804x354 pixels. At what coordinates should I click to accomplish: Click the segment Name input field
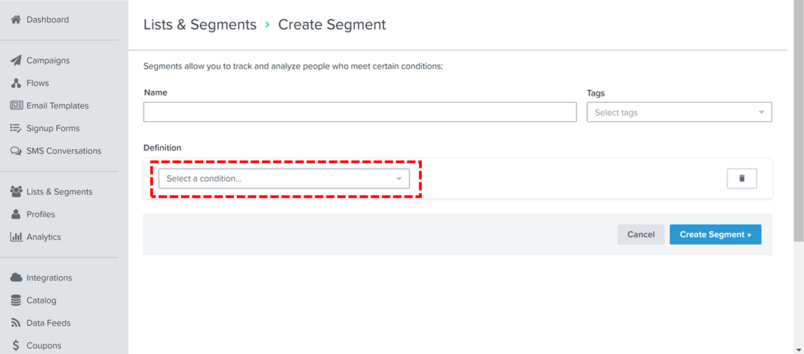360,112
